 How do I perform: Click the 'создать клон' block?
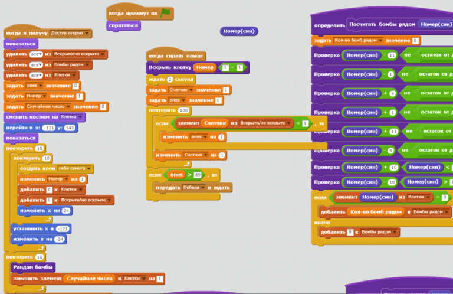click(x=38, y=168)
